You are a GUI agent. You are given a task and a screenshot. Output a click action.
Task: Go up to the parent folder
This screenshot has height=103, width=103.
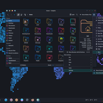tap(14, 15)
